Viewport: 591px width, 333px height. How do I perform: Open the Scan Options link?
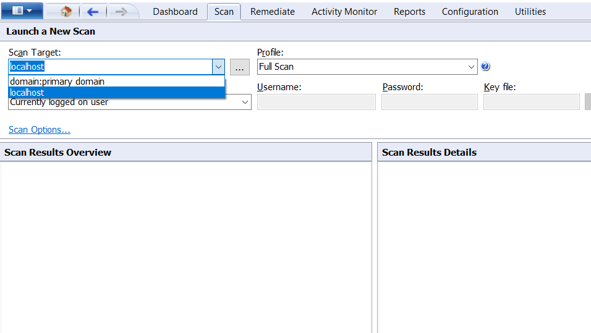tap(39, 130)
